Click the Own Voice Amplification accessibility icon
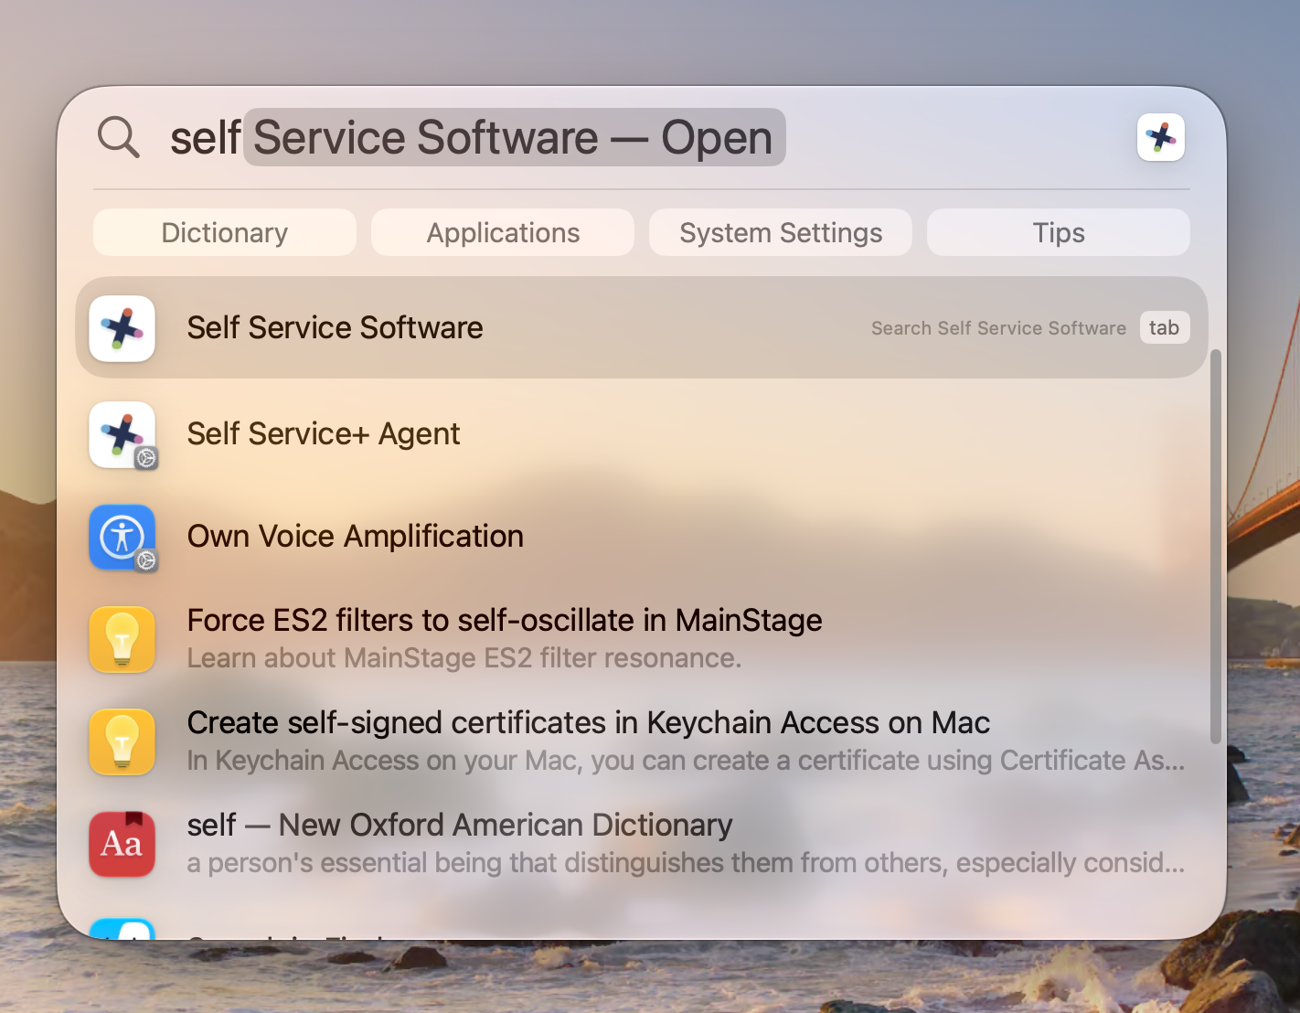1300x1013 pixels. pos(122,537)
